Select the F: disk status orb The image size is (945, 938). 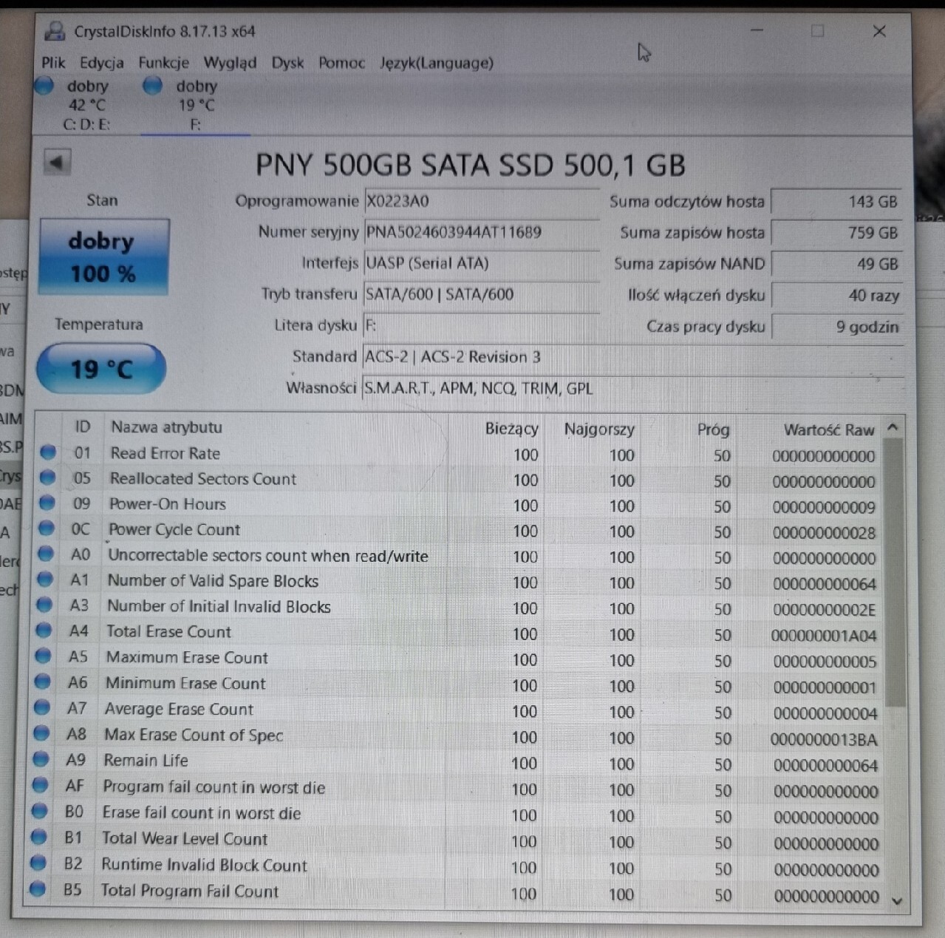[152, 86]
